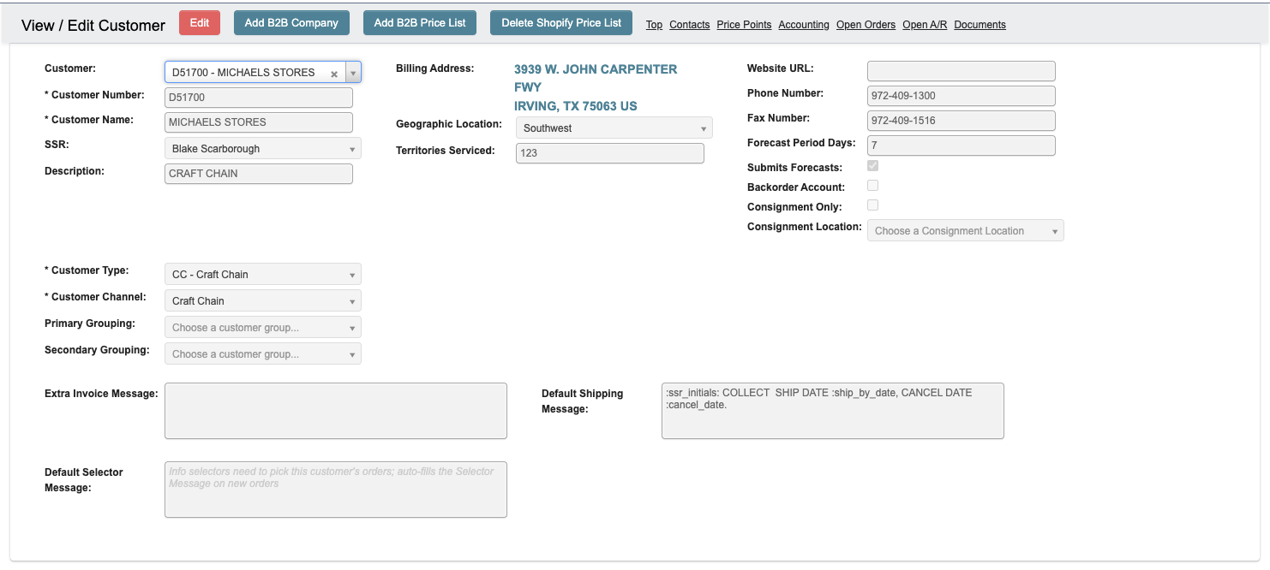Click the Default Selector Message text area
This screenshot has width=1270, height=570.
click(336, 490)
